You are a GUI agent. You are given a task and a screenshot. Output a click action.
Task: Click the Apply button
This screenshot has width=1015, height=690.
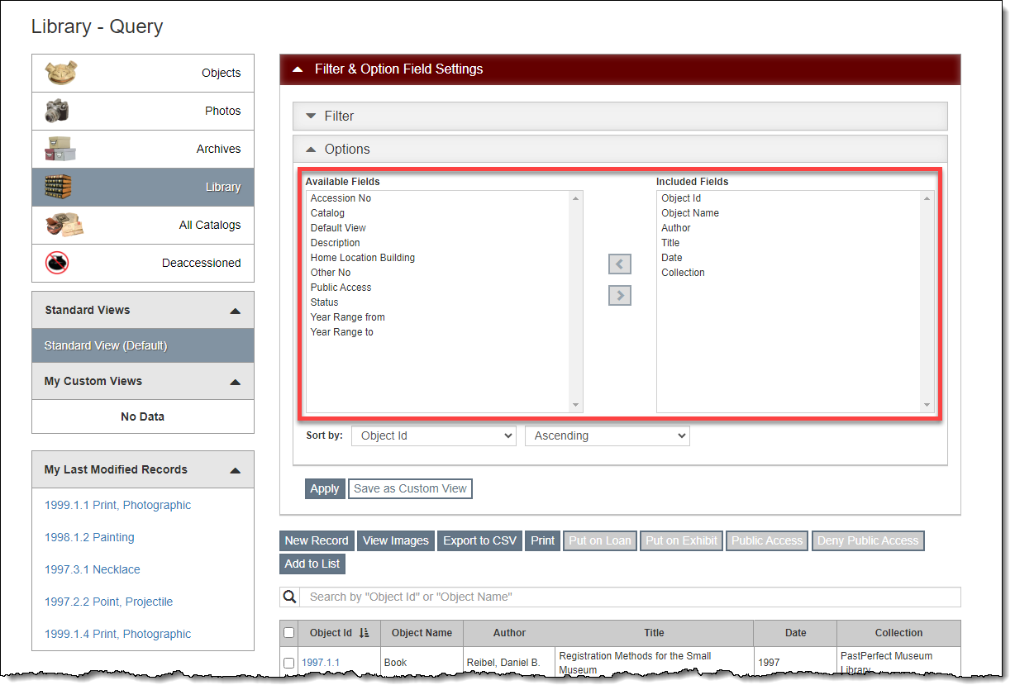point(324,488)
